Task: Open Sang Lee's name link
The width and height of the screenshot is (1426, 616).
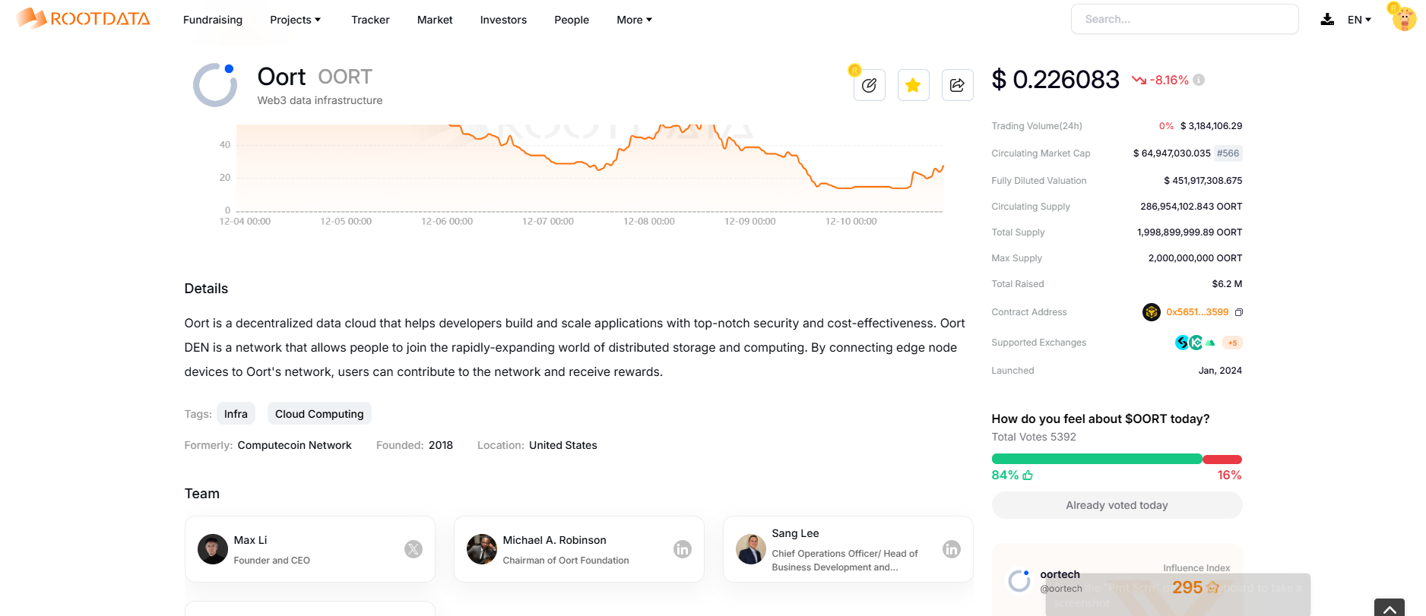Action: [x=795, y=533]
